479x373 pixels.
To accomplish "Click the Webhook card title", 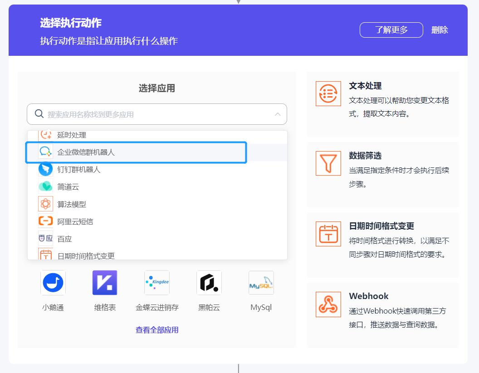I will click(369, 296).
